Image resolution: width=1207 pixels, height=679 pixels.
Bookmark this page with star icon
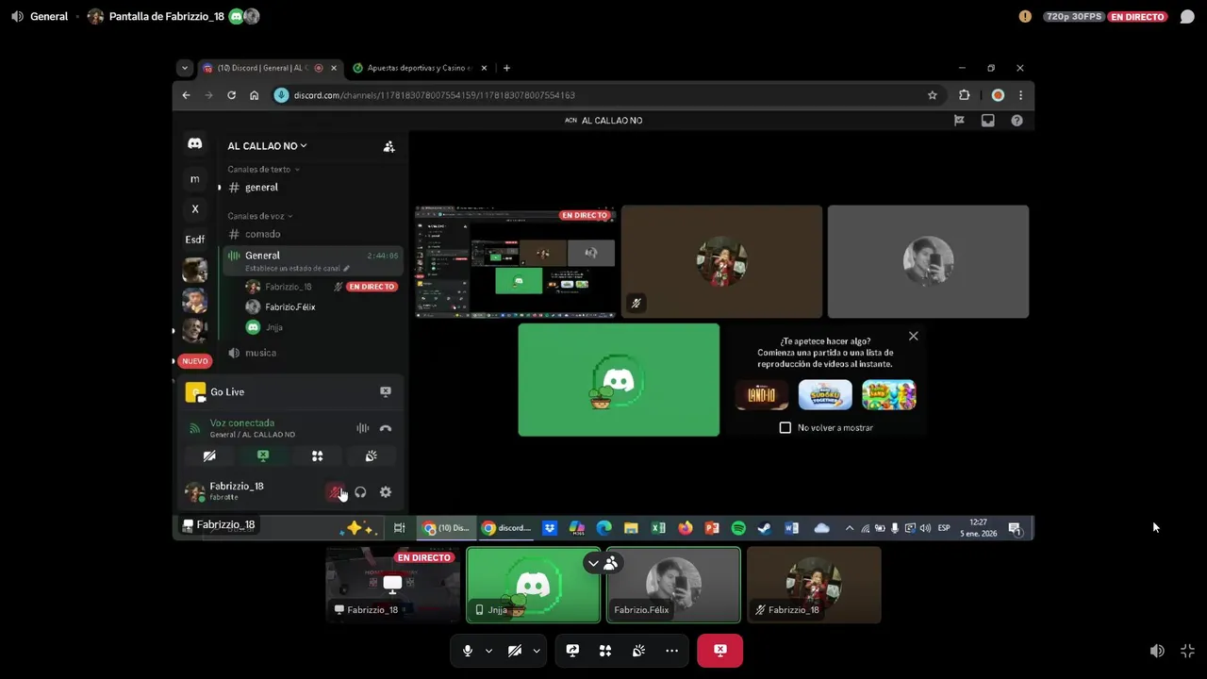(932, 95)
